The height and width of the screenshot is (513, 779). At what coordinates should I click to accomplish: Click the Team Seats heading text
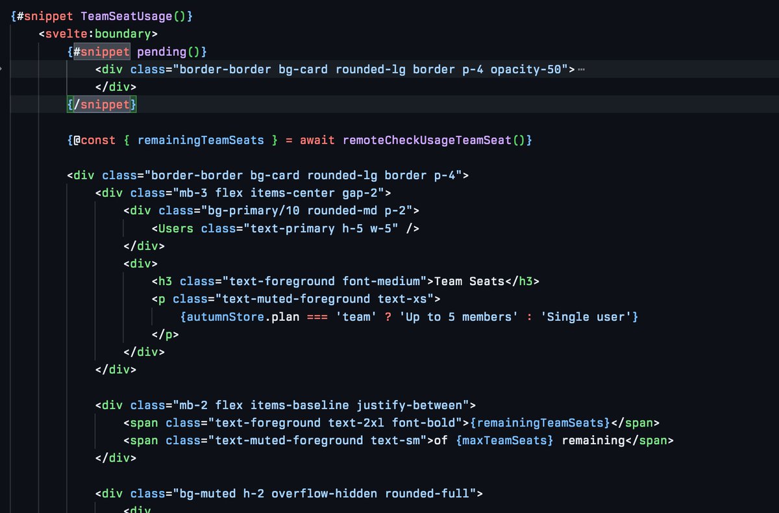pyautogui.click(x=469, y=281)
